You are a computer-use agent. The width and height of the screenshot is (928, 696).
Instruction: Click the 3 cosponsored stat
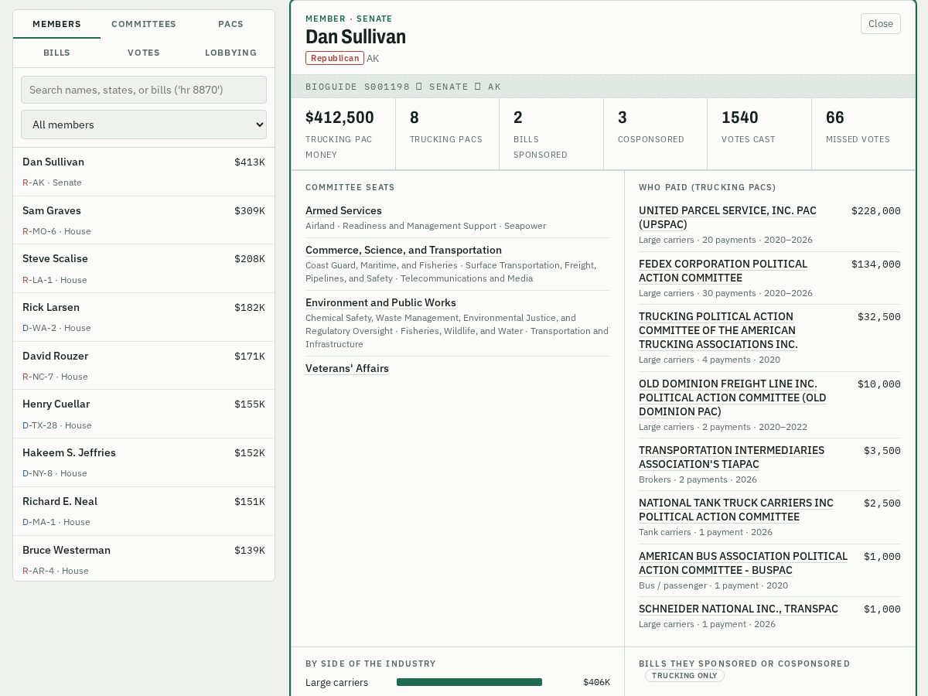coord(655,134)
